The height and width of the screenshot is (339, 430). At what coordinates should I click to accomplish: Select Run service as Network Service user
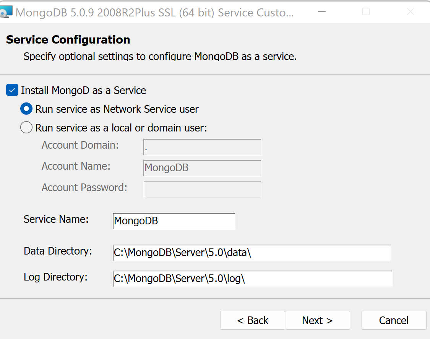pyautogui.click(x=26, y=109)
